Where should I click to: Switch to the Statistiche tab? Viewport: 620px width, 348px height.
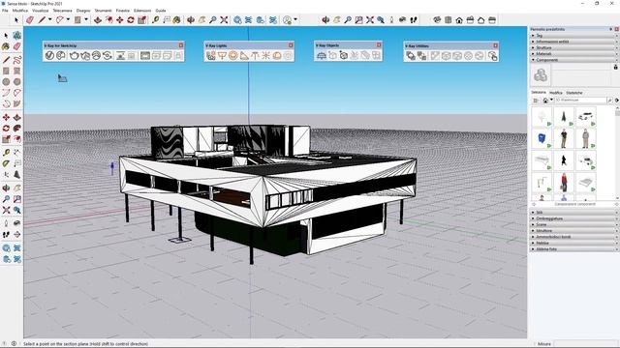click(x=574, y=93)
